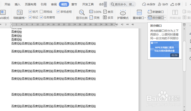191x111 pixels.
Task: Open the 显示比例 zoom magnifier icon
Action: (82, 12)
